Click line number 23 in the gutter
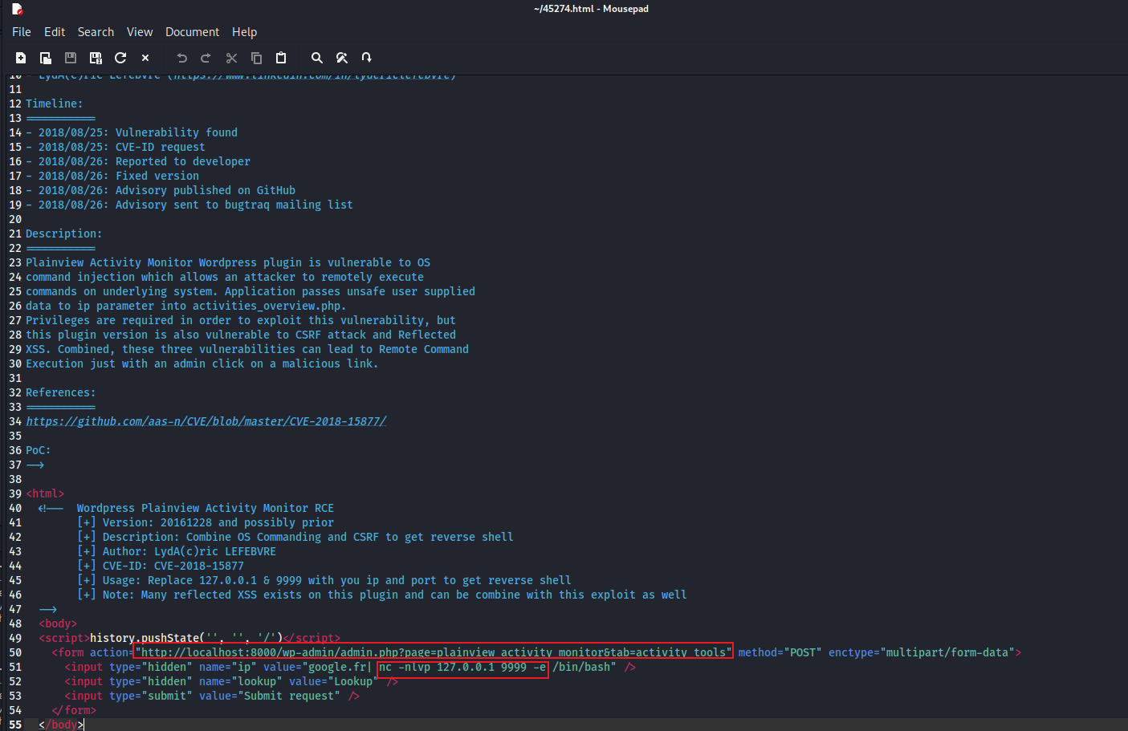Viewport: 1128px width, 731px height. [x=15, y=262]
